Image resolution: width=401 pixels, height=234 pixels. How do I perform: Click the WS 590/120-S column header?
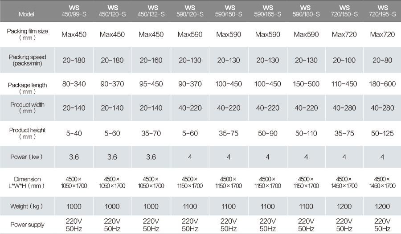(x=190, y=11)
